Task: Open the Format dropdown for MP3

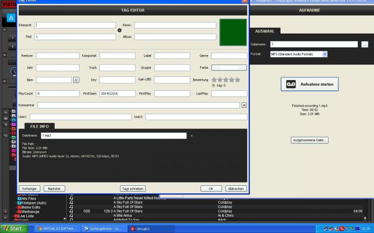Action: [x=324, y=54]
